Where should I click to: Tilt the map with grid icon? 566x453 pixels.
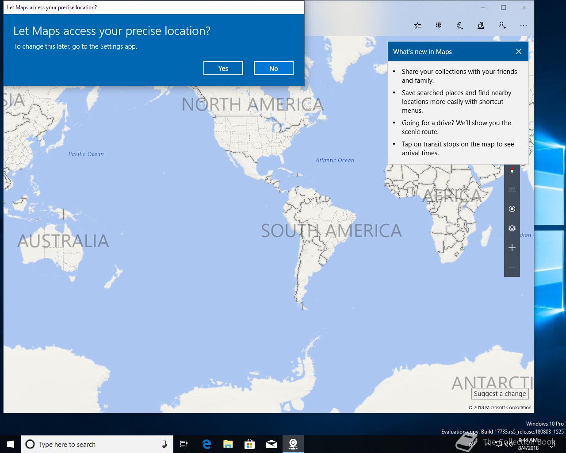tap(512, 189)
